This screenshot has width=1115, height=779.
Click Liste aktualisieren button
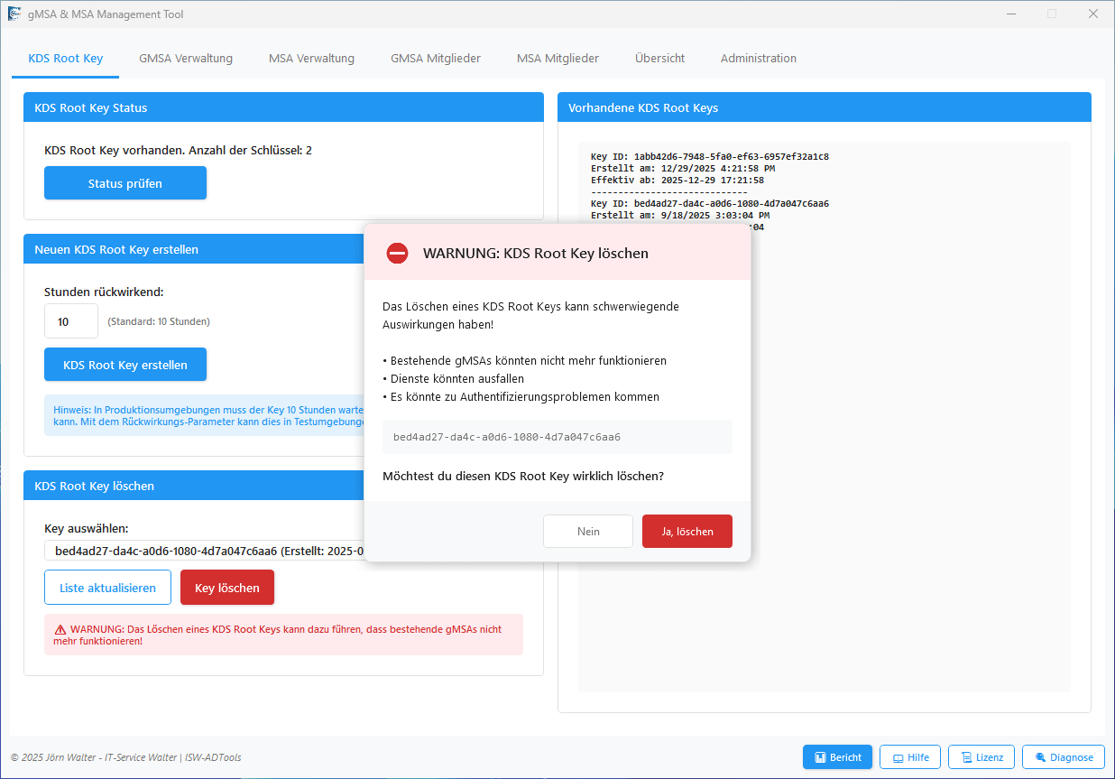click(x=107, y=588)
